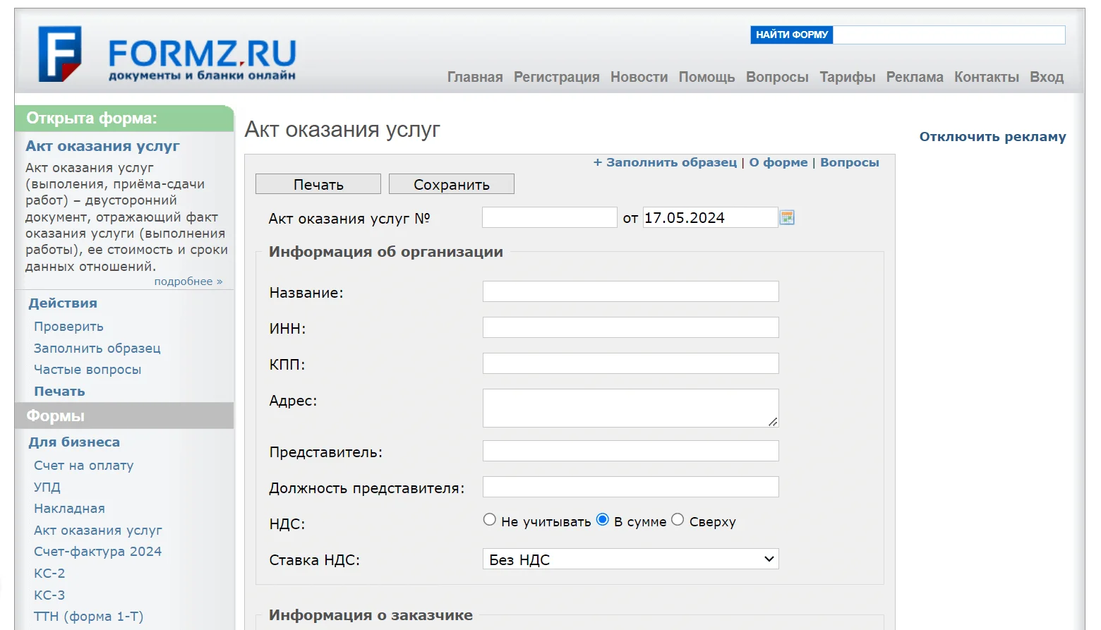
Task: Click the 'Сохранить' button
Action: pos(451,185)
